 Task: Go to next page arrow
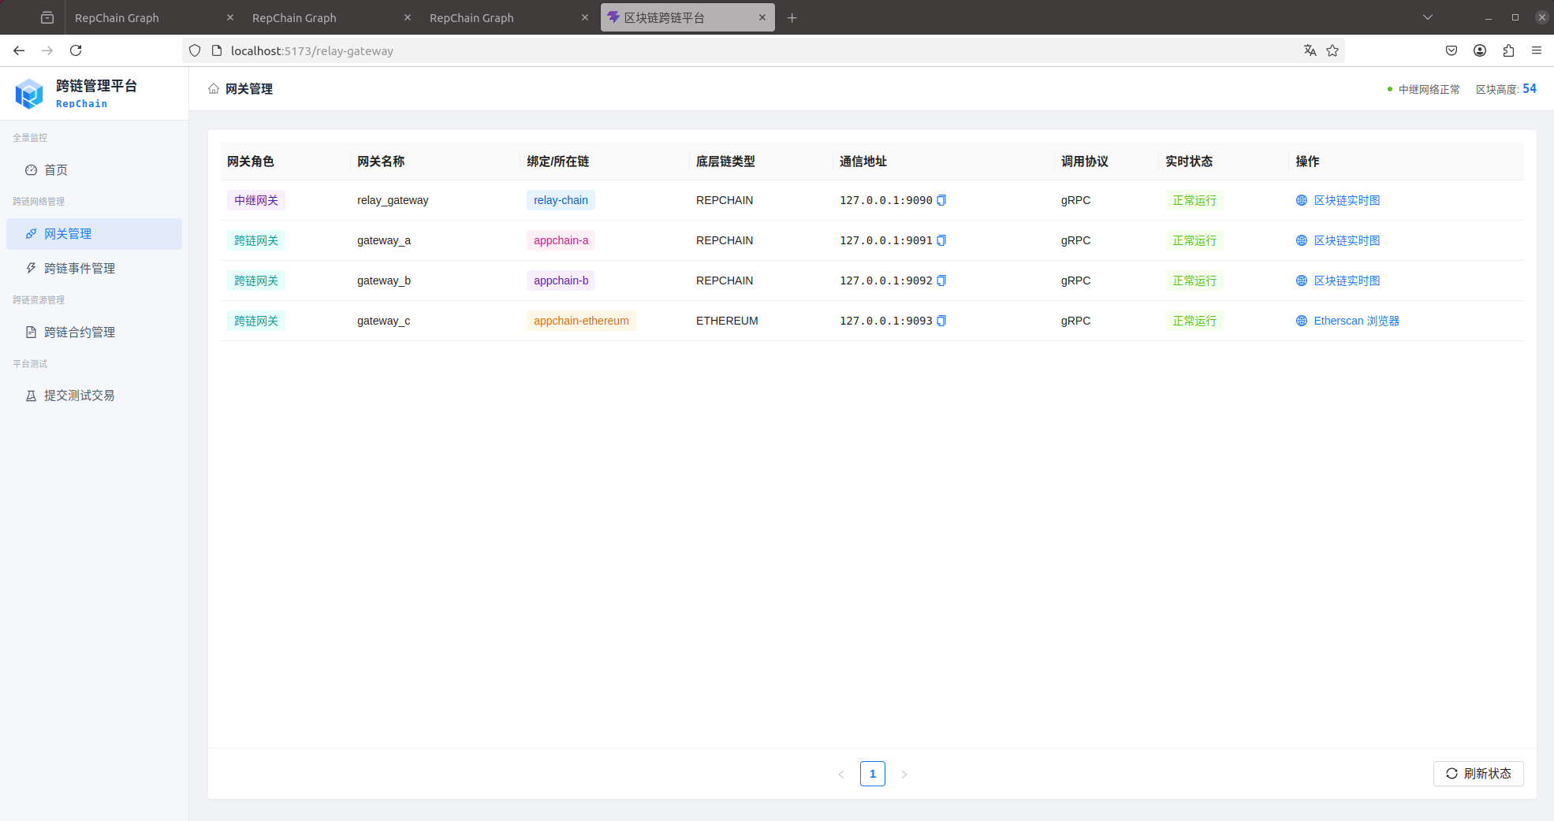904,774
